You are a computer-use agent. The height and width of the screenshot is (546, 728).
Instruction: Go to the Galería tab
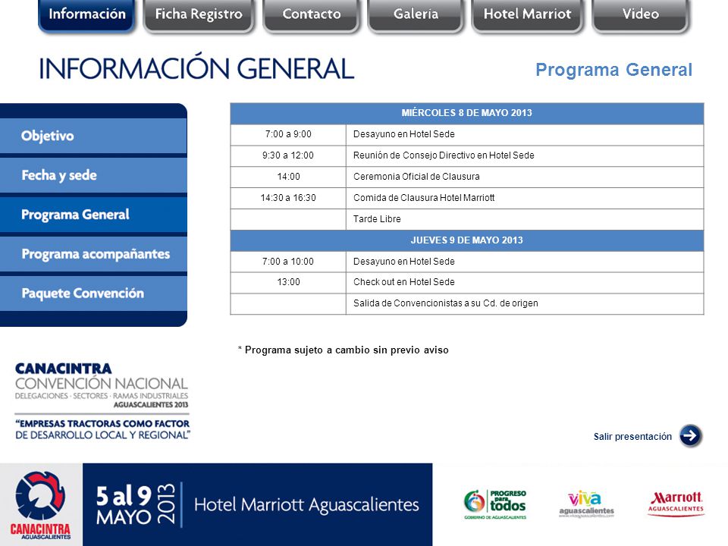click(416, 15)
